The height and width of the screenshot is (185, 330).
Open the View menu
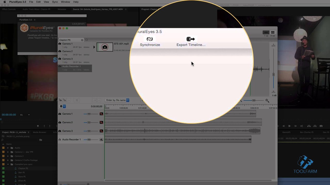(x=46, y=2)
